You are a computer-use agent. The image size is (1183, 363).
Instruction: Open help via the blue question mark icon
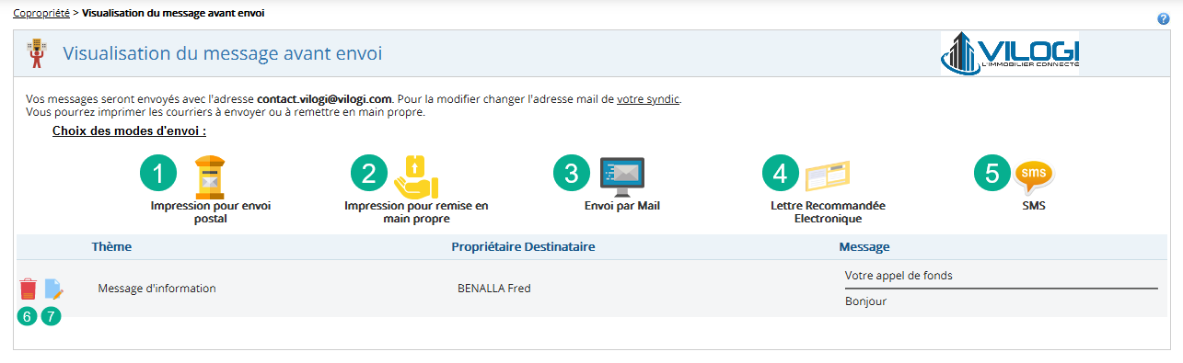[1164, 18]
